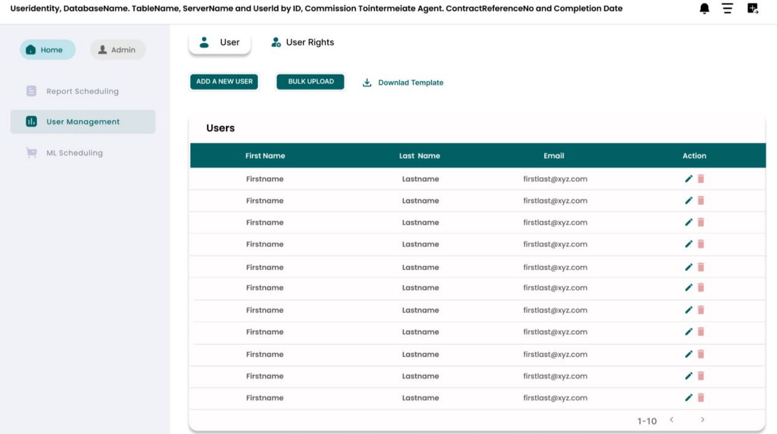Click the edit pencil in the last user row

(688, 397)
